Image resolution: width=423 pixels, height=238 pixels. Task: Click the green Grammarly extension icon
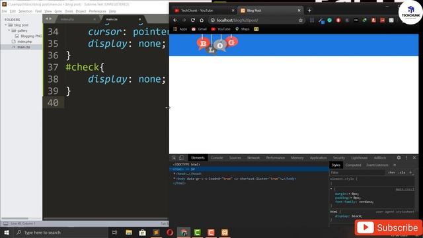coord(329,20)
